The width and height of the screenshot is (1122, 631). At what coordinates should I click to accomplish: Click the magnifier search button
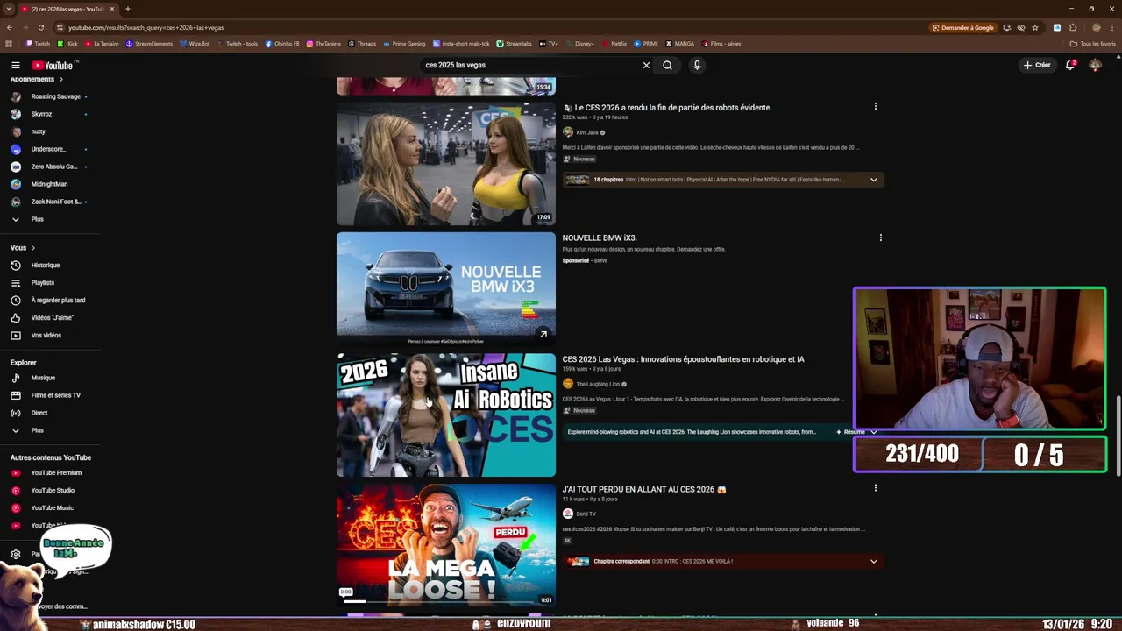tap(667, 65)
